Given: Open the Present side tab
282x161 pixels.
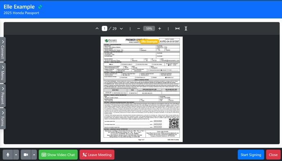Looking at the screenshot, I should click(2, 96).
